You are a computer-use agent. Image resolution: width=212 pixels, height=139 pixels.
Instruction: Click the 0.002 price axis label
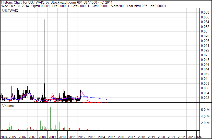(205, 98)
